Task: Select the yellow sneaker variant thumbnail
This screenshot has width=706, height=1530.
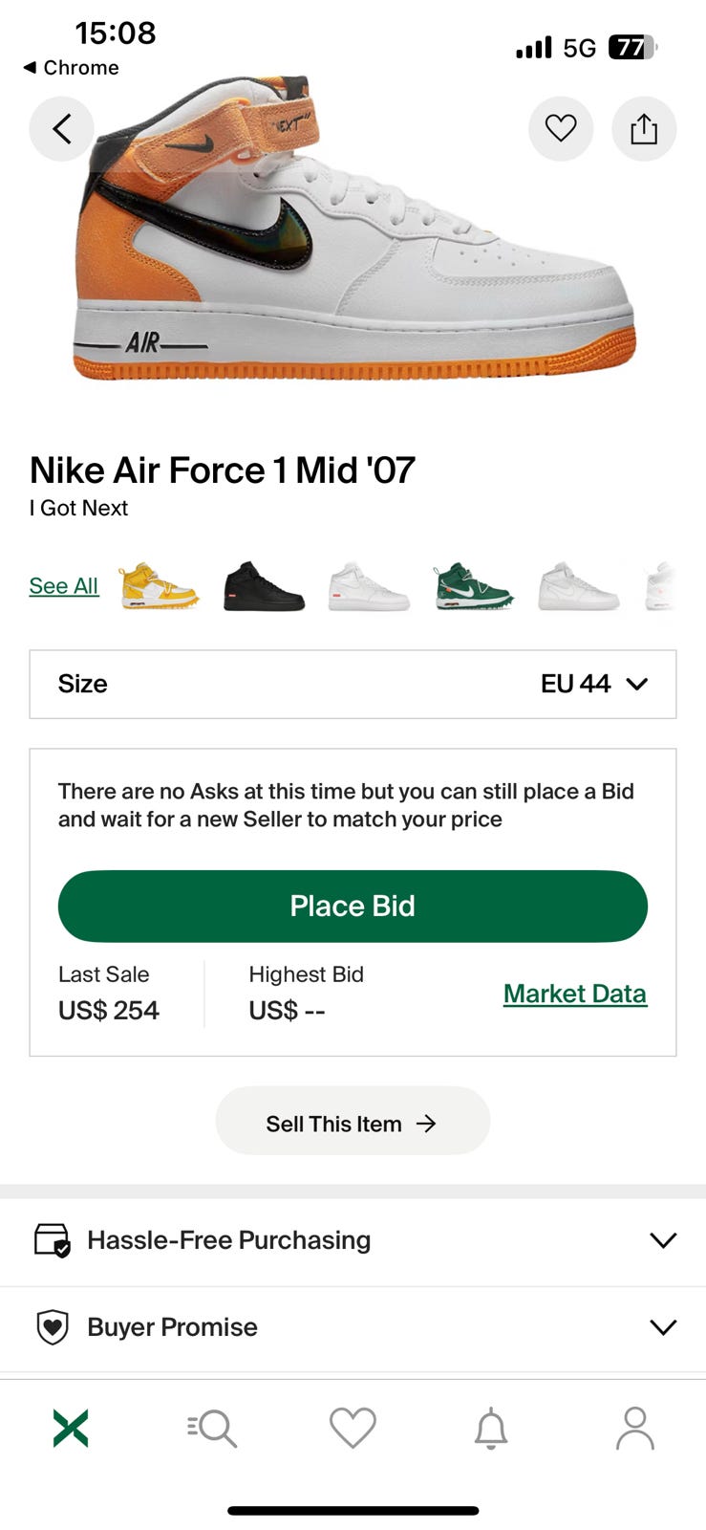Action: [159, 586]
